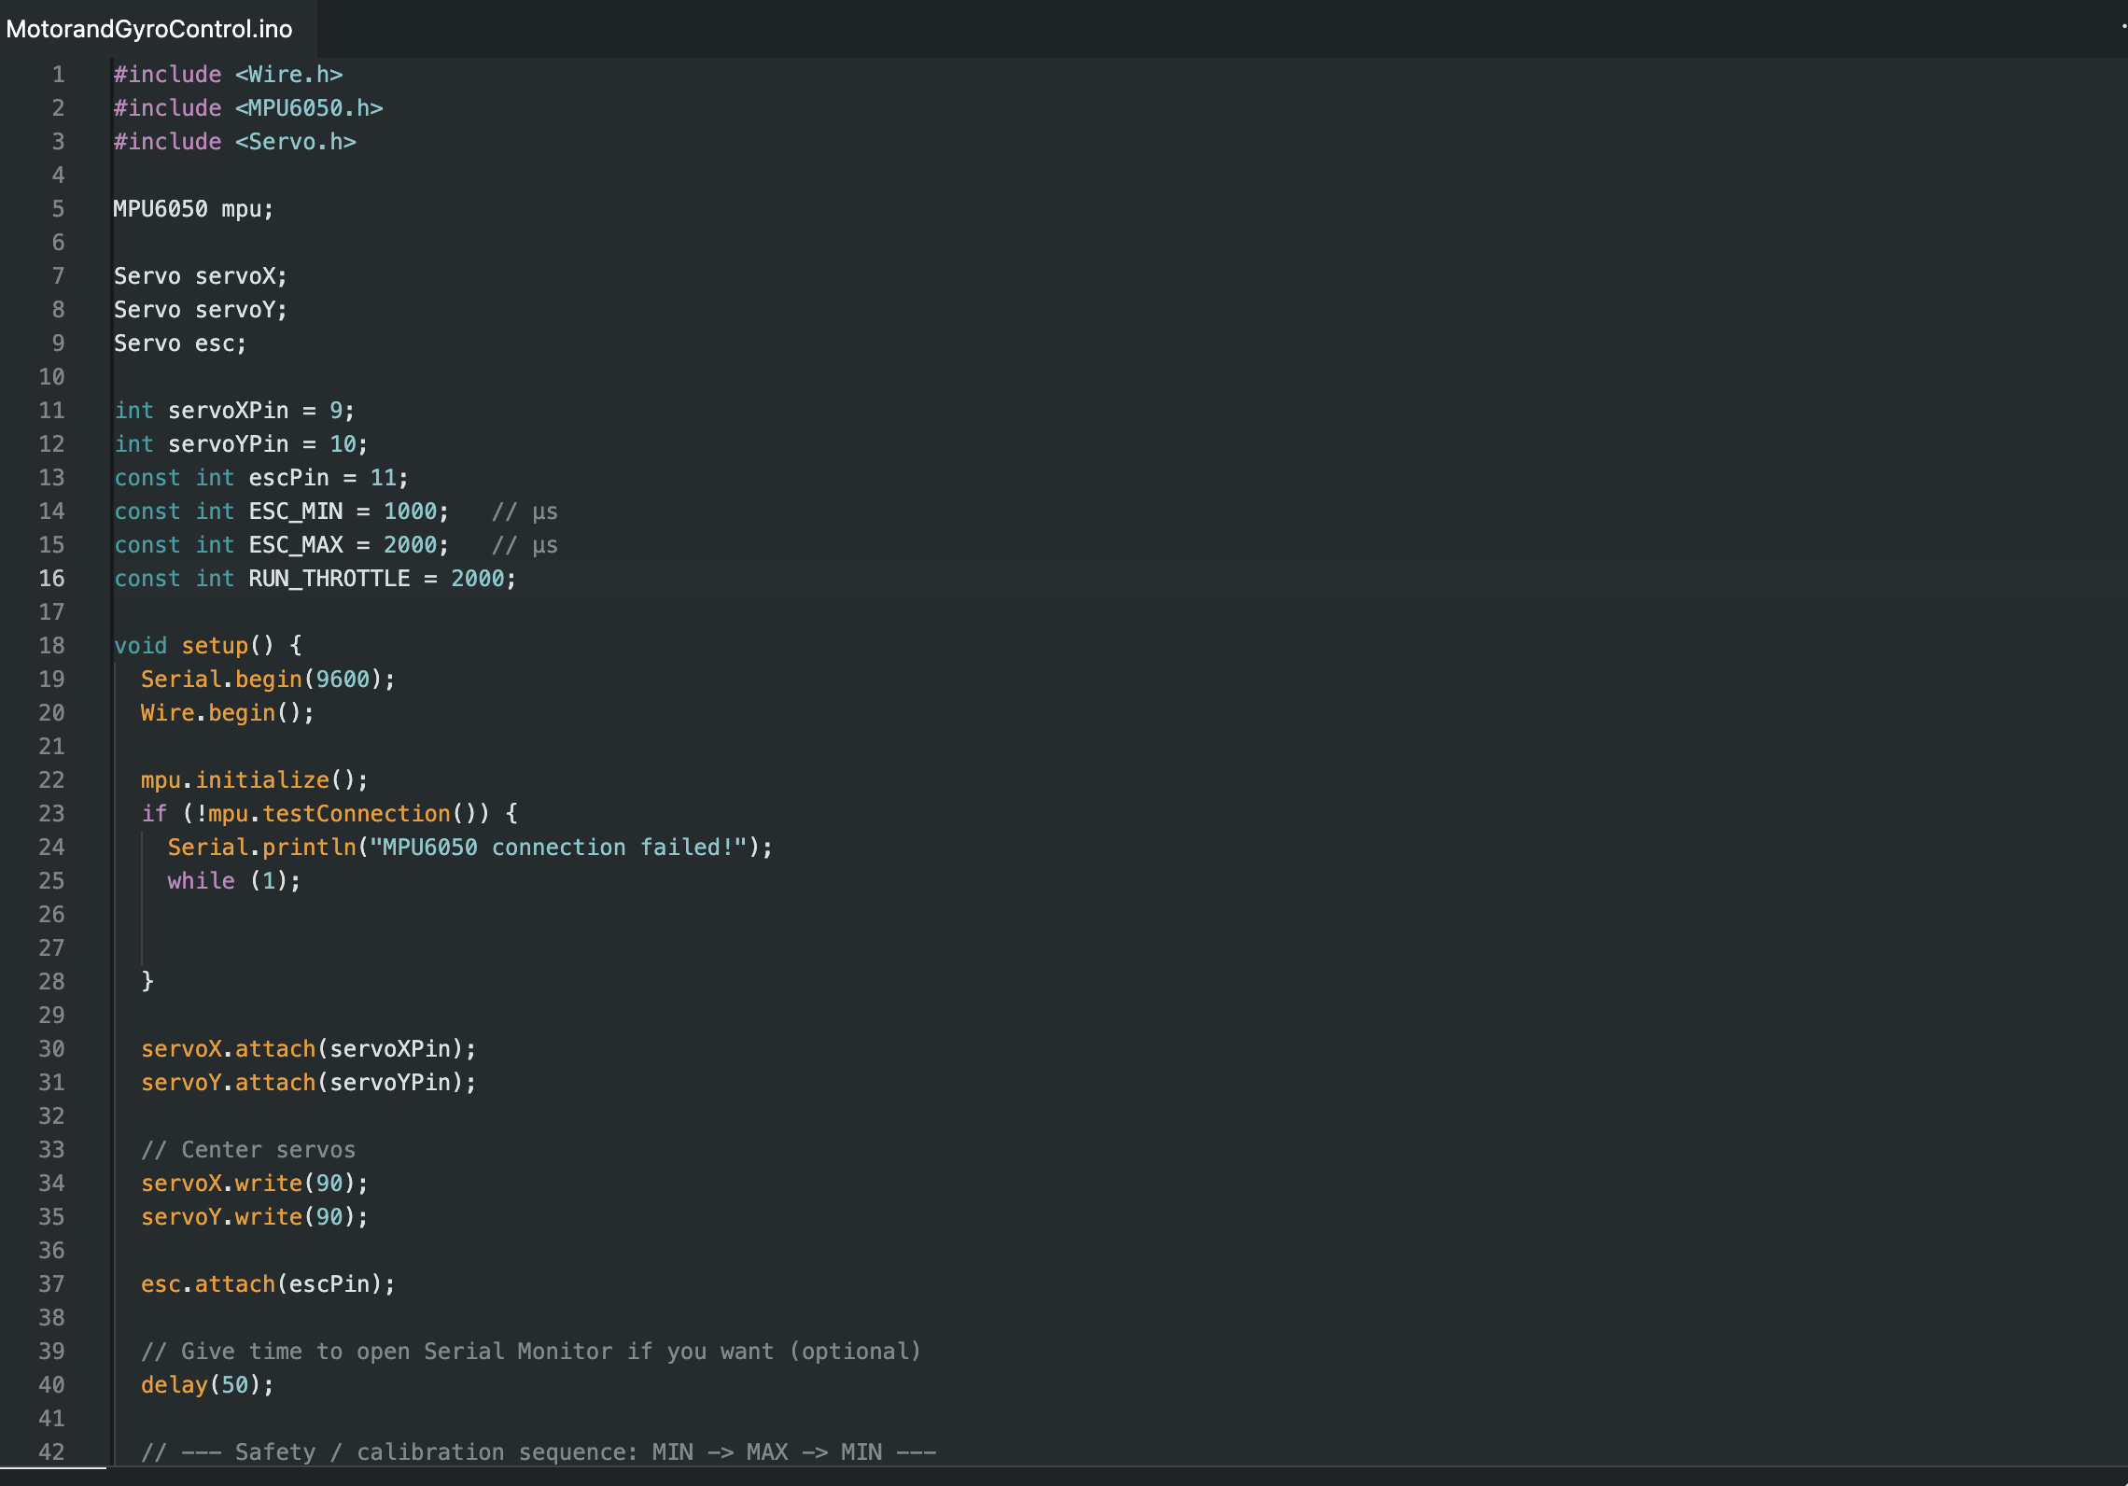Image resolution: width=2128 pixels, height=1486 pixels.
Task: Click the 'Servo esc;' line
Action: point(180,343)
